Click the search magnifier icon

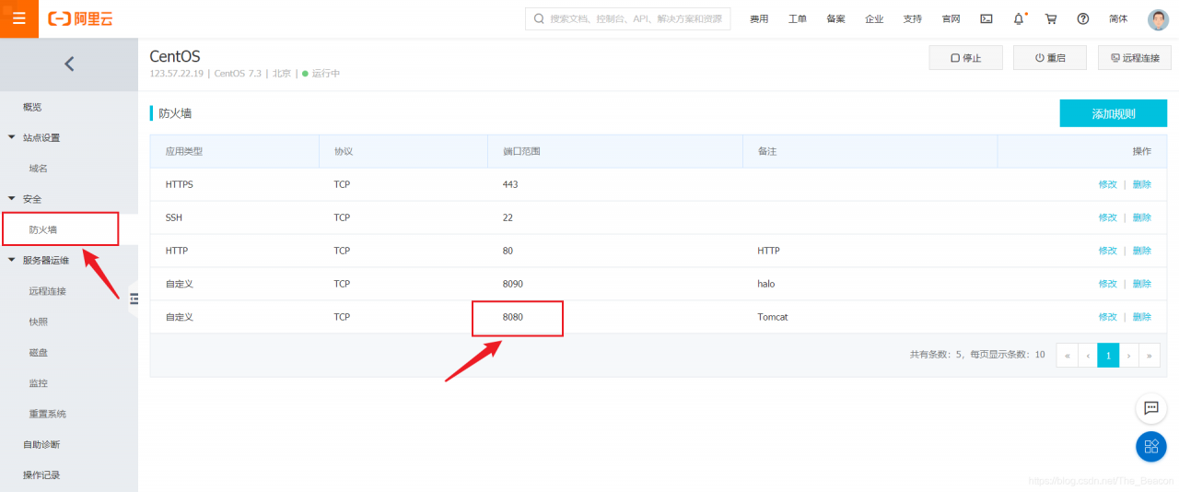click(x=539, y=18)
